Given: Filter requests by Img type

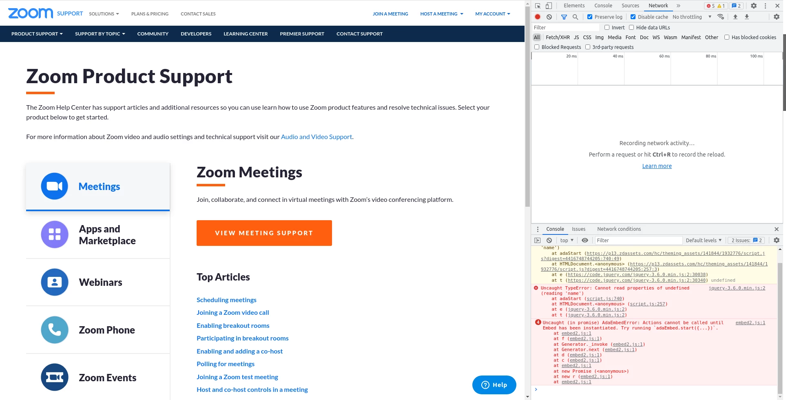Looking at the screenshot, I should click(599, 37).
